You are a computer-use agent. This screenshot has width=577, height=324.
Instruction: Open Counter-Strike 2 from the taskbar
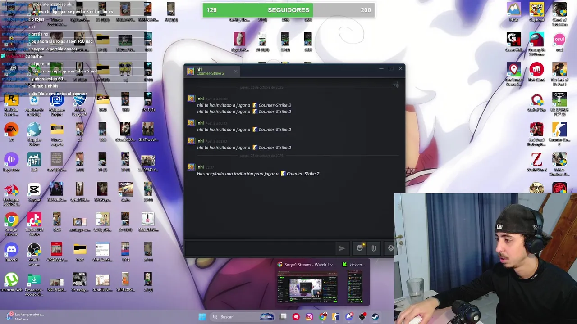[335, 317]
